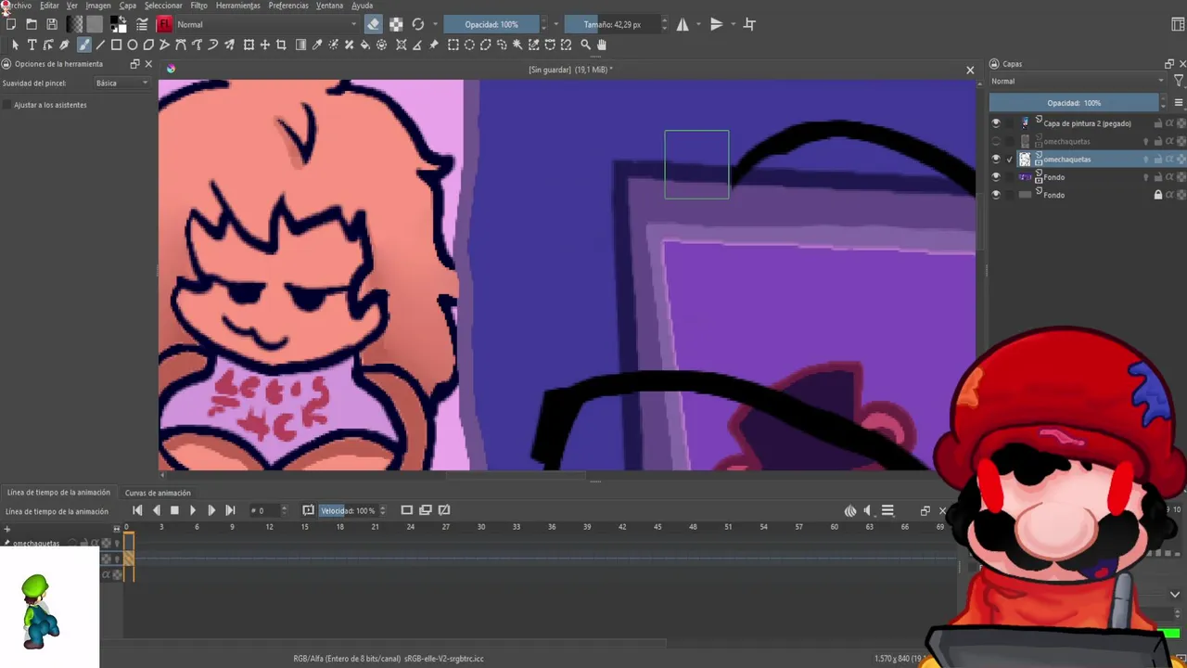1187x668 pixels.
Task: Open the Normal blending mode dropdown in toolbar
Action: pos(266,24)
